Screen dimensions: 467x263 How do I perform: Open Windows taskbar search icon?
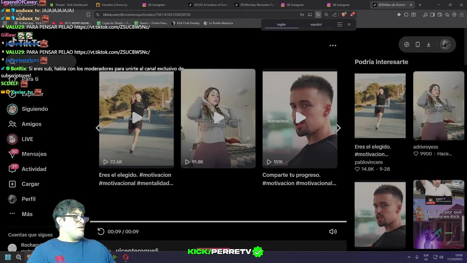click(x=19, y=258)
